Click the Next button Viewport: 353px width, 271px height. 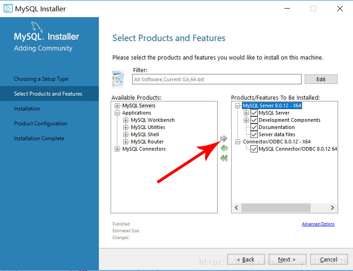pos(287,259)
